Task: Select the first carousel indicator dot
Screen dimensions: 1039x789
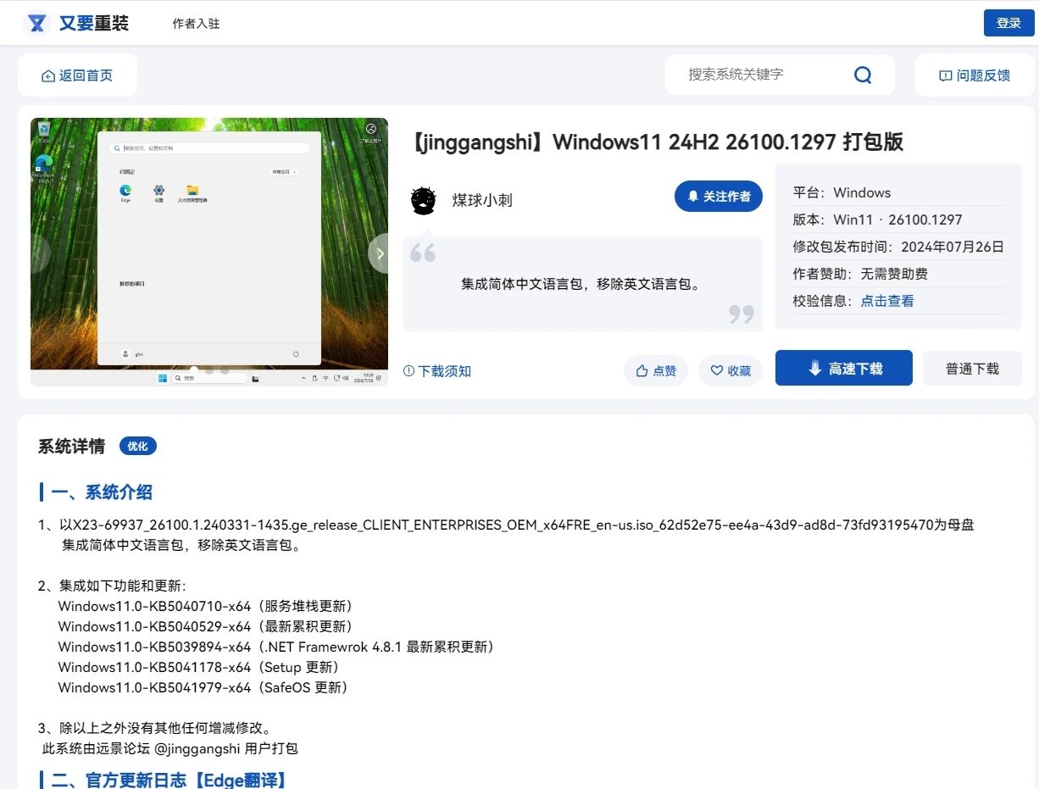Action: tap(194, 370)
